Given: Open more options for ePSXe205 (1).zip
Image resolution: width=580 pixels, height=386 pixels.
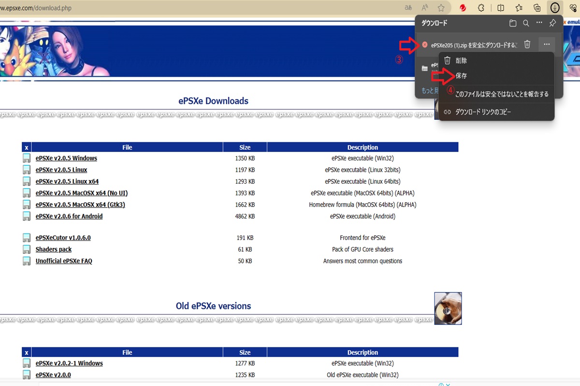Looking at the screenshot, I should point(547,44).
